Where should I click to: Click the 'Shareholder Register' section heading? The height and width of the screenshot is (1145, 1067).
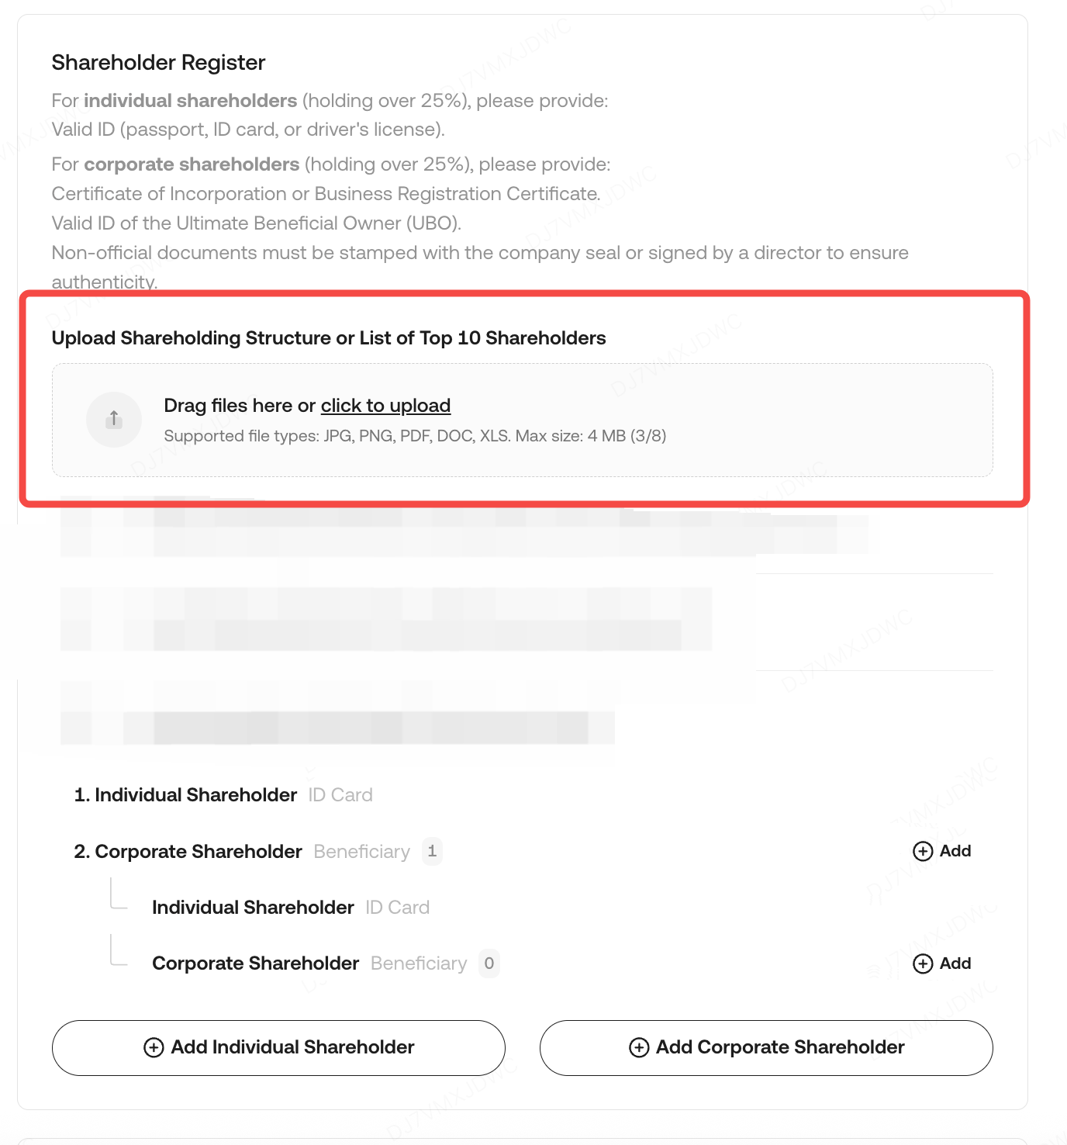coord(158,63)
